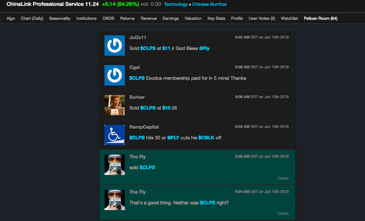
Task: Click the 9:38 AM EST timestamp
Action: pos(262,67)
